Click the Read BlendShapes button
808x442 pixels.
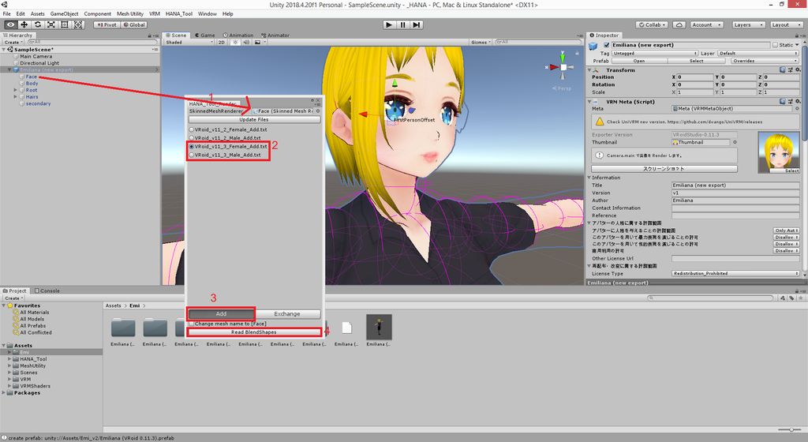(253, 332)
